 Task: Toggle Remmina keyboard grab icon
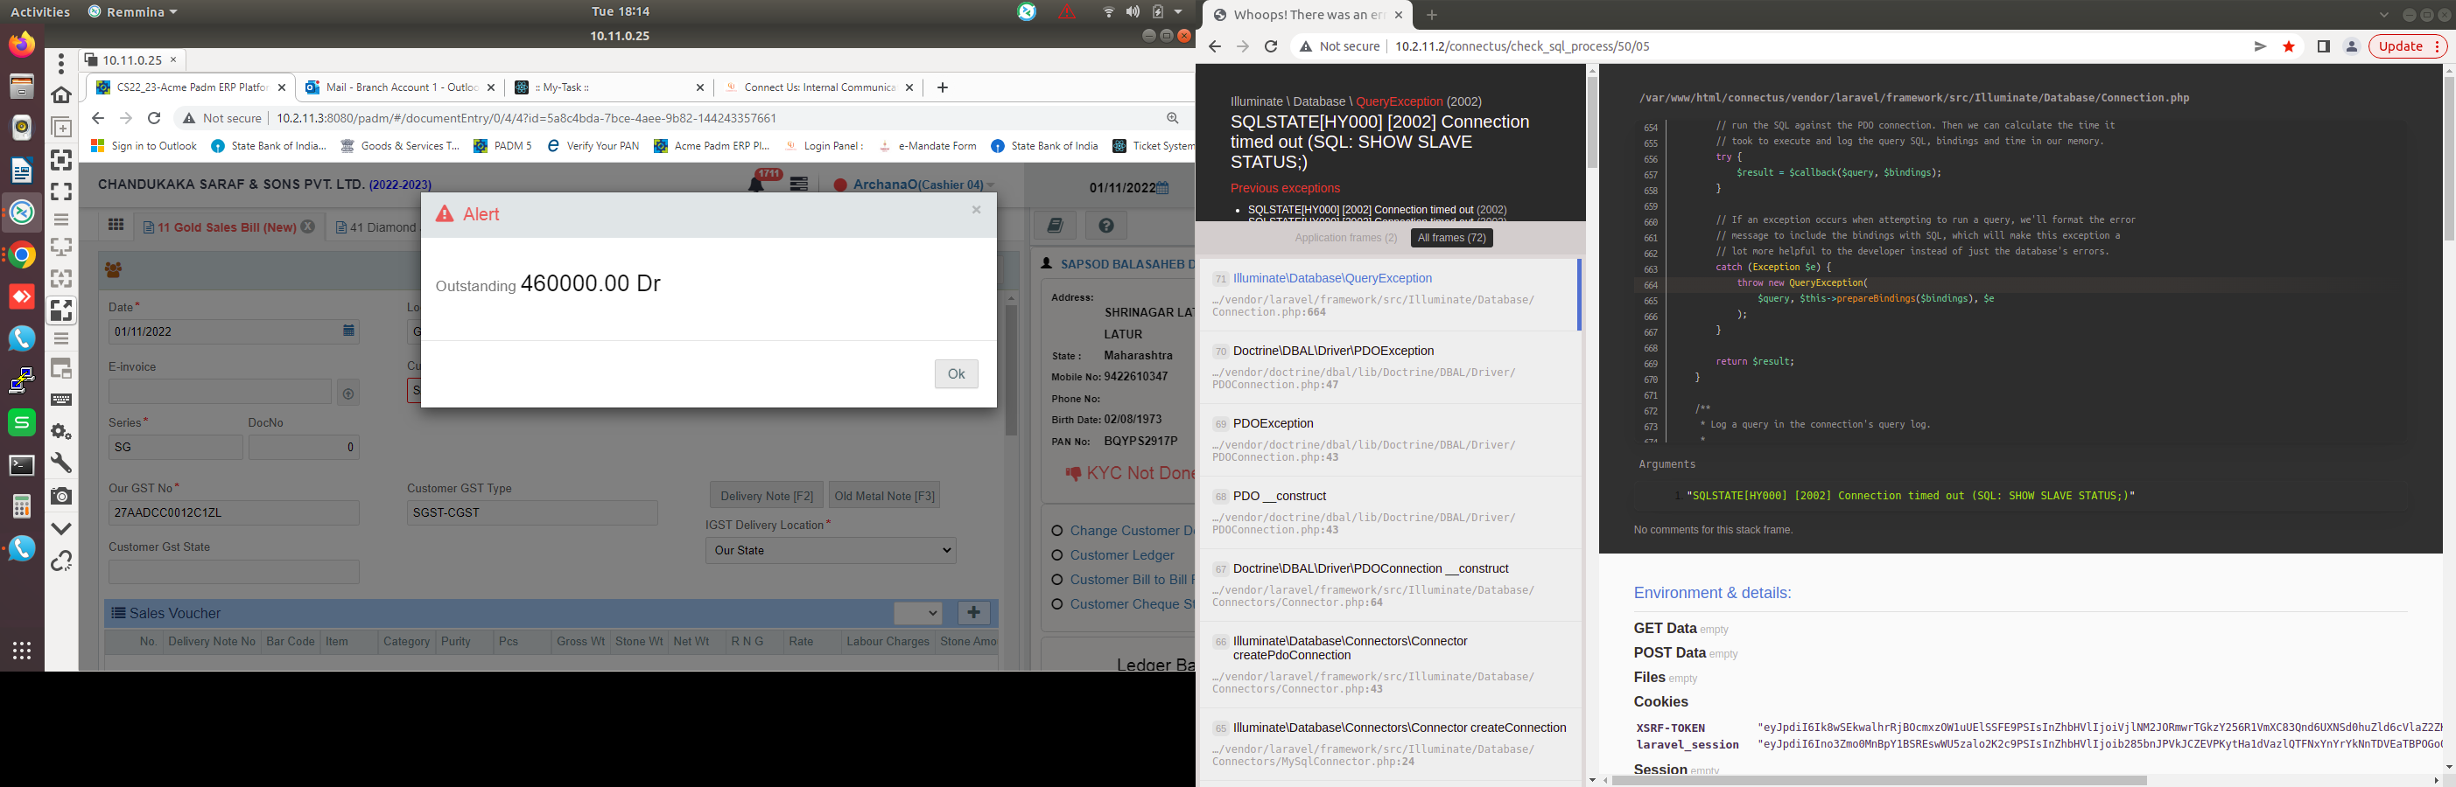(61, 400)
